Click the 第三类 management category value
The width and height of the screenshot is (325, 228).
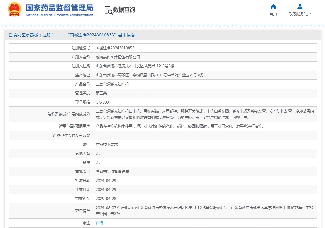click(101, 93)
